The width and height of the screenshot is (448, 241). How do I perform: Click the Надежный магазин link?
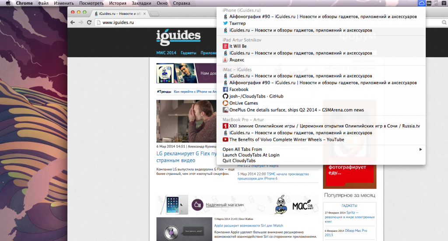point(224,205)
